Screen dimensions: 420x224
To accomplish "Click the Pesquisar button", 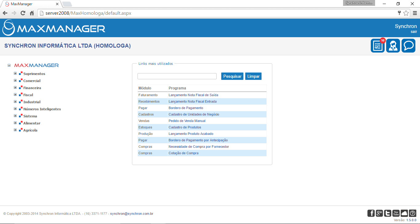I will (232, 76).
